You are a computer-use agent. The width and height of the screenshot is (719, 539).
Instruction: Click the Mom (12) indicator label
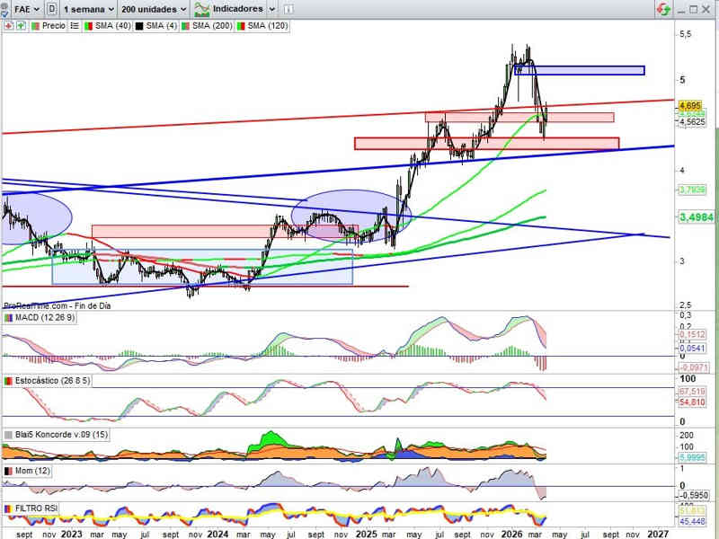coord(31,471)
